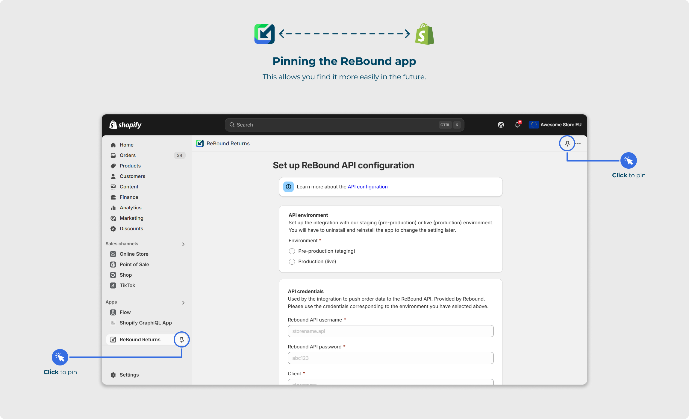This screenshot has height=419, width=689.
Task: Click the Shopify logo in the top bar
Action: pyautogui.click(x=125, y=125)
